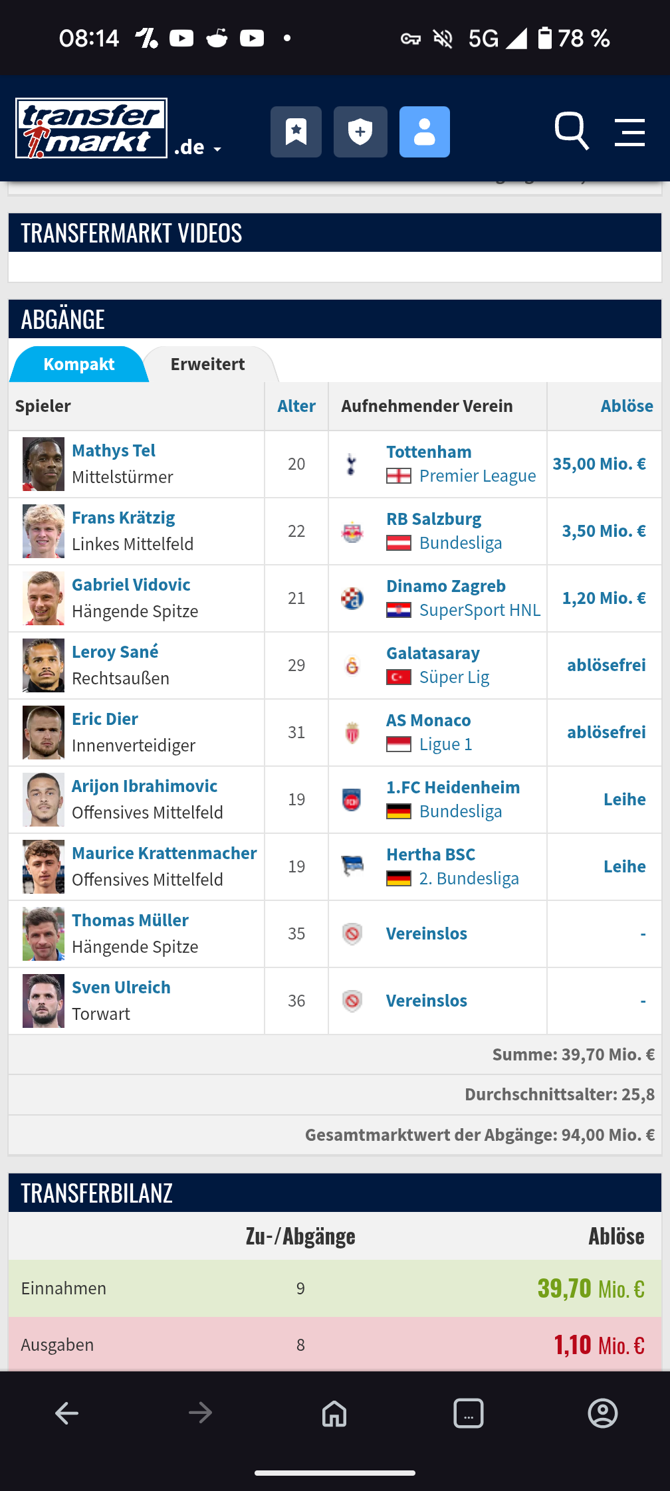Image resolution: width=670 pixels, height=1491 pixels.
Task: Open the 35,00 Mio. € transfer fee
Action: coord(599,464)
